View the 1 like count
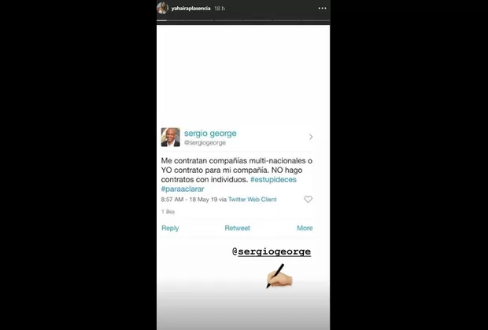 168,211
